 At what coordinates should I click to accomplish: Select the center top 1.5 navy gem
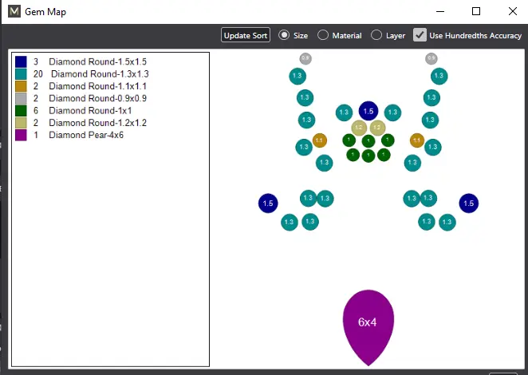tap(368, 111)
